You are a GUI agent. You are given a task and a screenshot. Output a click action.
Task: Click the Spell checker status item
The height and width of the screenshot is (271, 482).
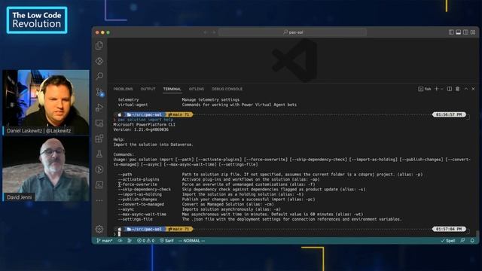click(x=448, y=241)
